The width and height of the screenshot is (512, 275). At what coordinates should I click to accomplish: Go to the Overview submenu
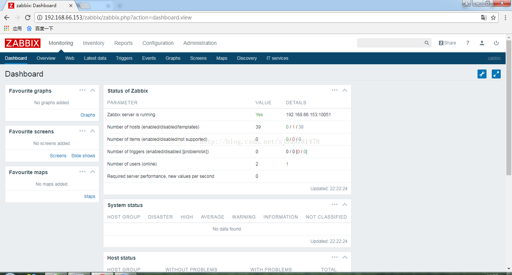(46, 58)
